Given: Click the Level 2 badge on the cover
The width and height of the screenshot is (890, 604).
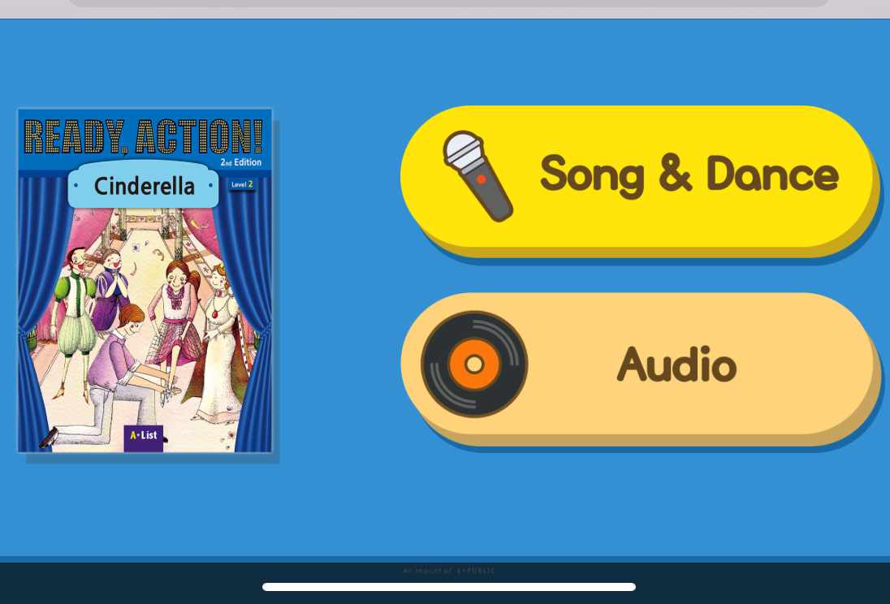Looking at the screenshot, I should (x=242, y=184).
